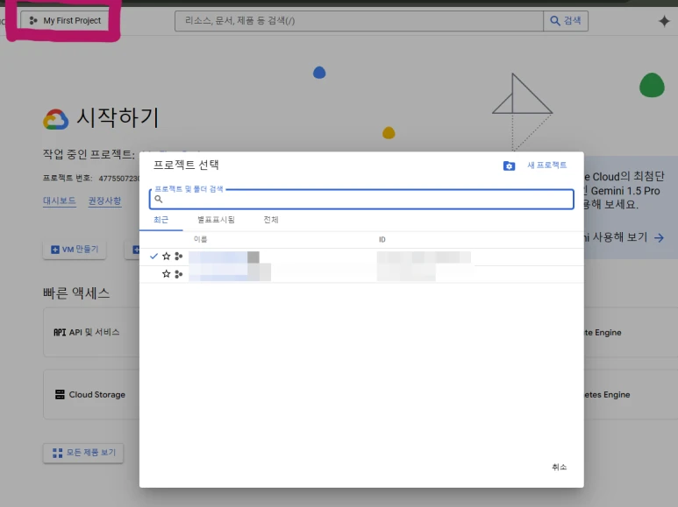The height and width of the screenshot is (507, 678).
Task: Focus the project and folder search box
Action: point(361,199)
